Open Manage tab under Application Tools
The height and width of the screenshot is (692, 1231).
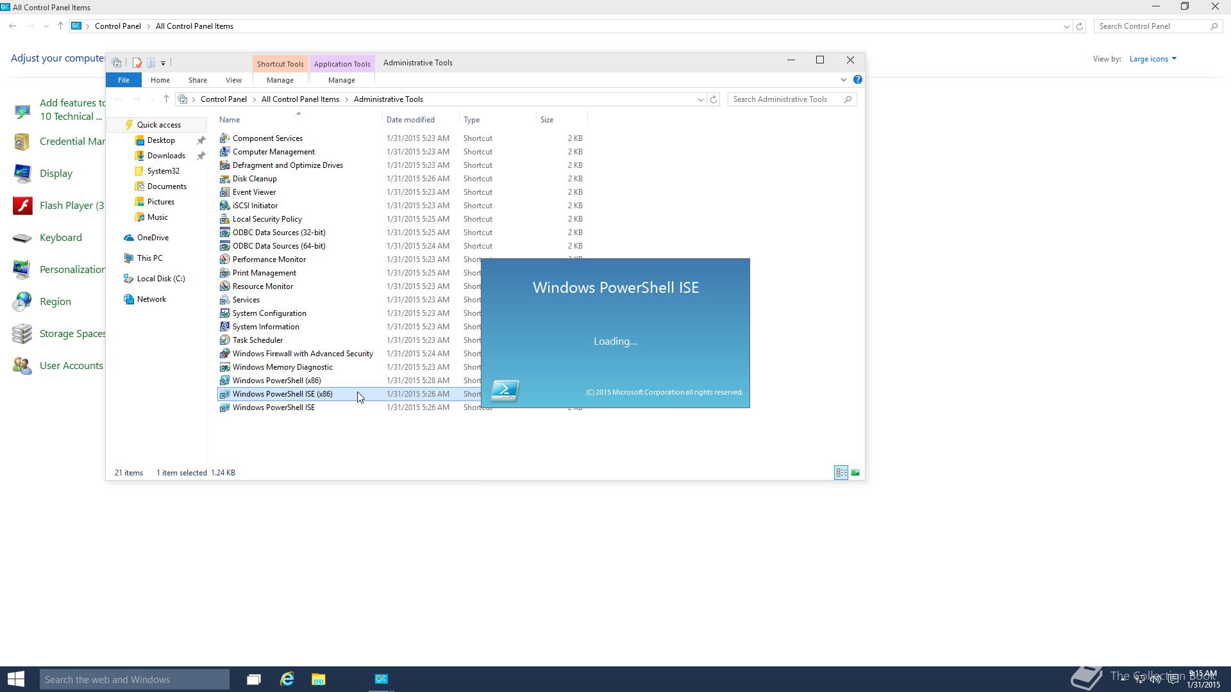pos(342,80)
